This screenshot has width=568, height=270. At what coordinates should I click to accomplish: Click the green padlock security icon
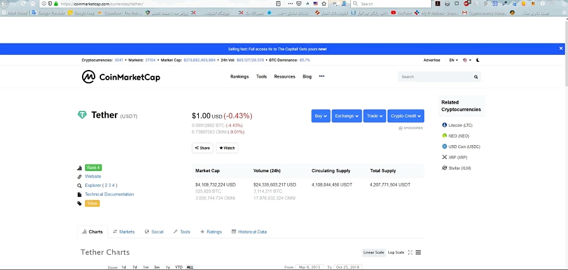click(56, 4)
